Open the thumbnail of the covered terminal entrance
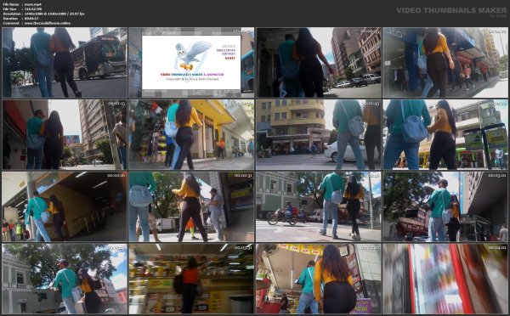This screenshot has width=510, height=316. click(65, 206)
